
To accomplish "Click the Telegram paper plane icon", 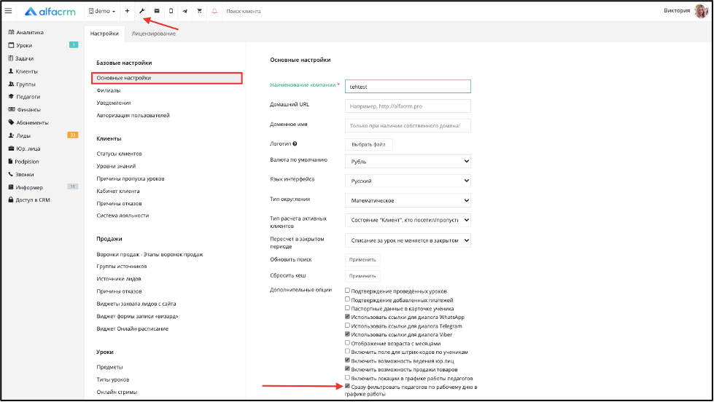I will point(185,11).
